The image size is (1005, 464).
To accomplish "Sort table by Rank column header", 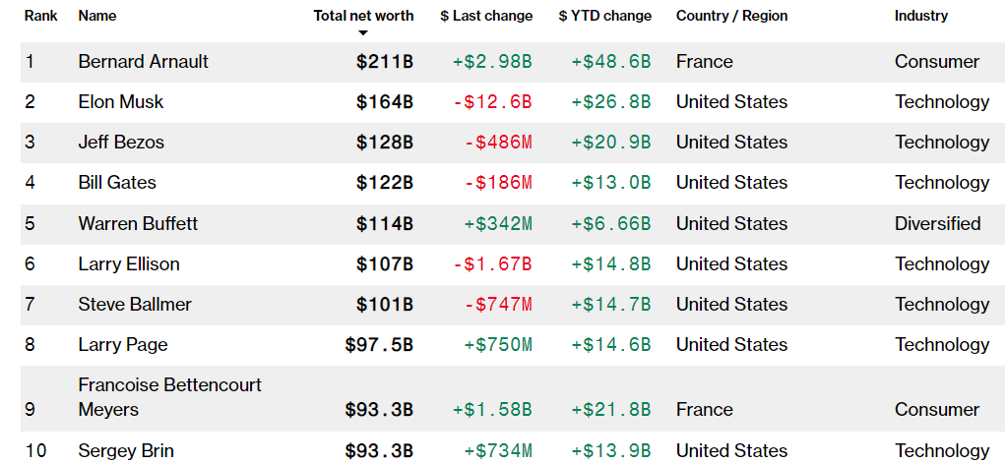I will coord(40,16).
